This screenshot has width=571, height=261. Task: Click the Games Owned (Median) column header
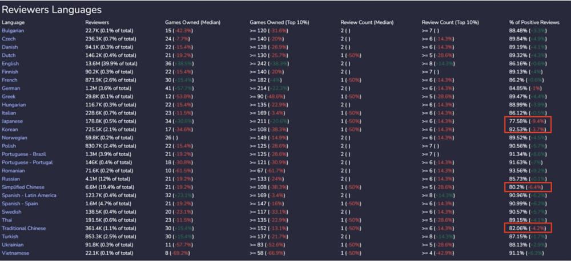tap(192, 22)
